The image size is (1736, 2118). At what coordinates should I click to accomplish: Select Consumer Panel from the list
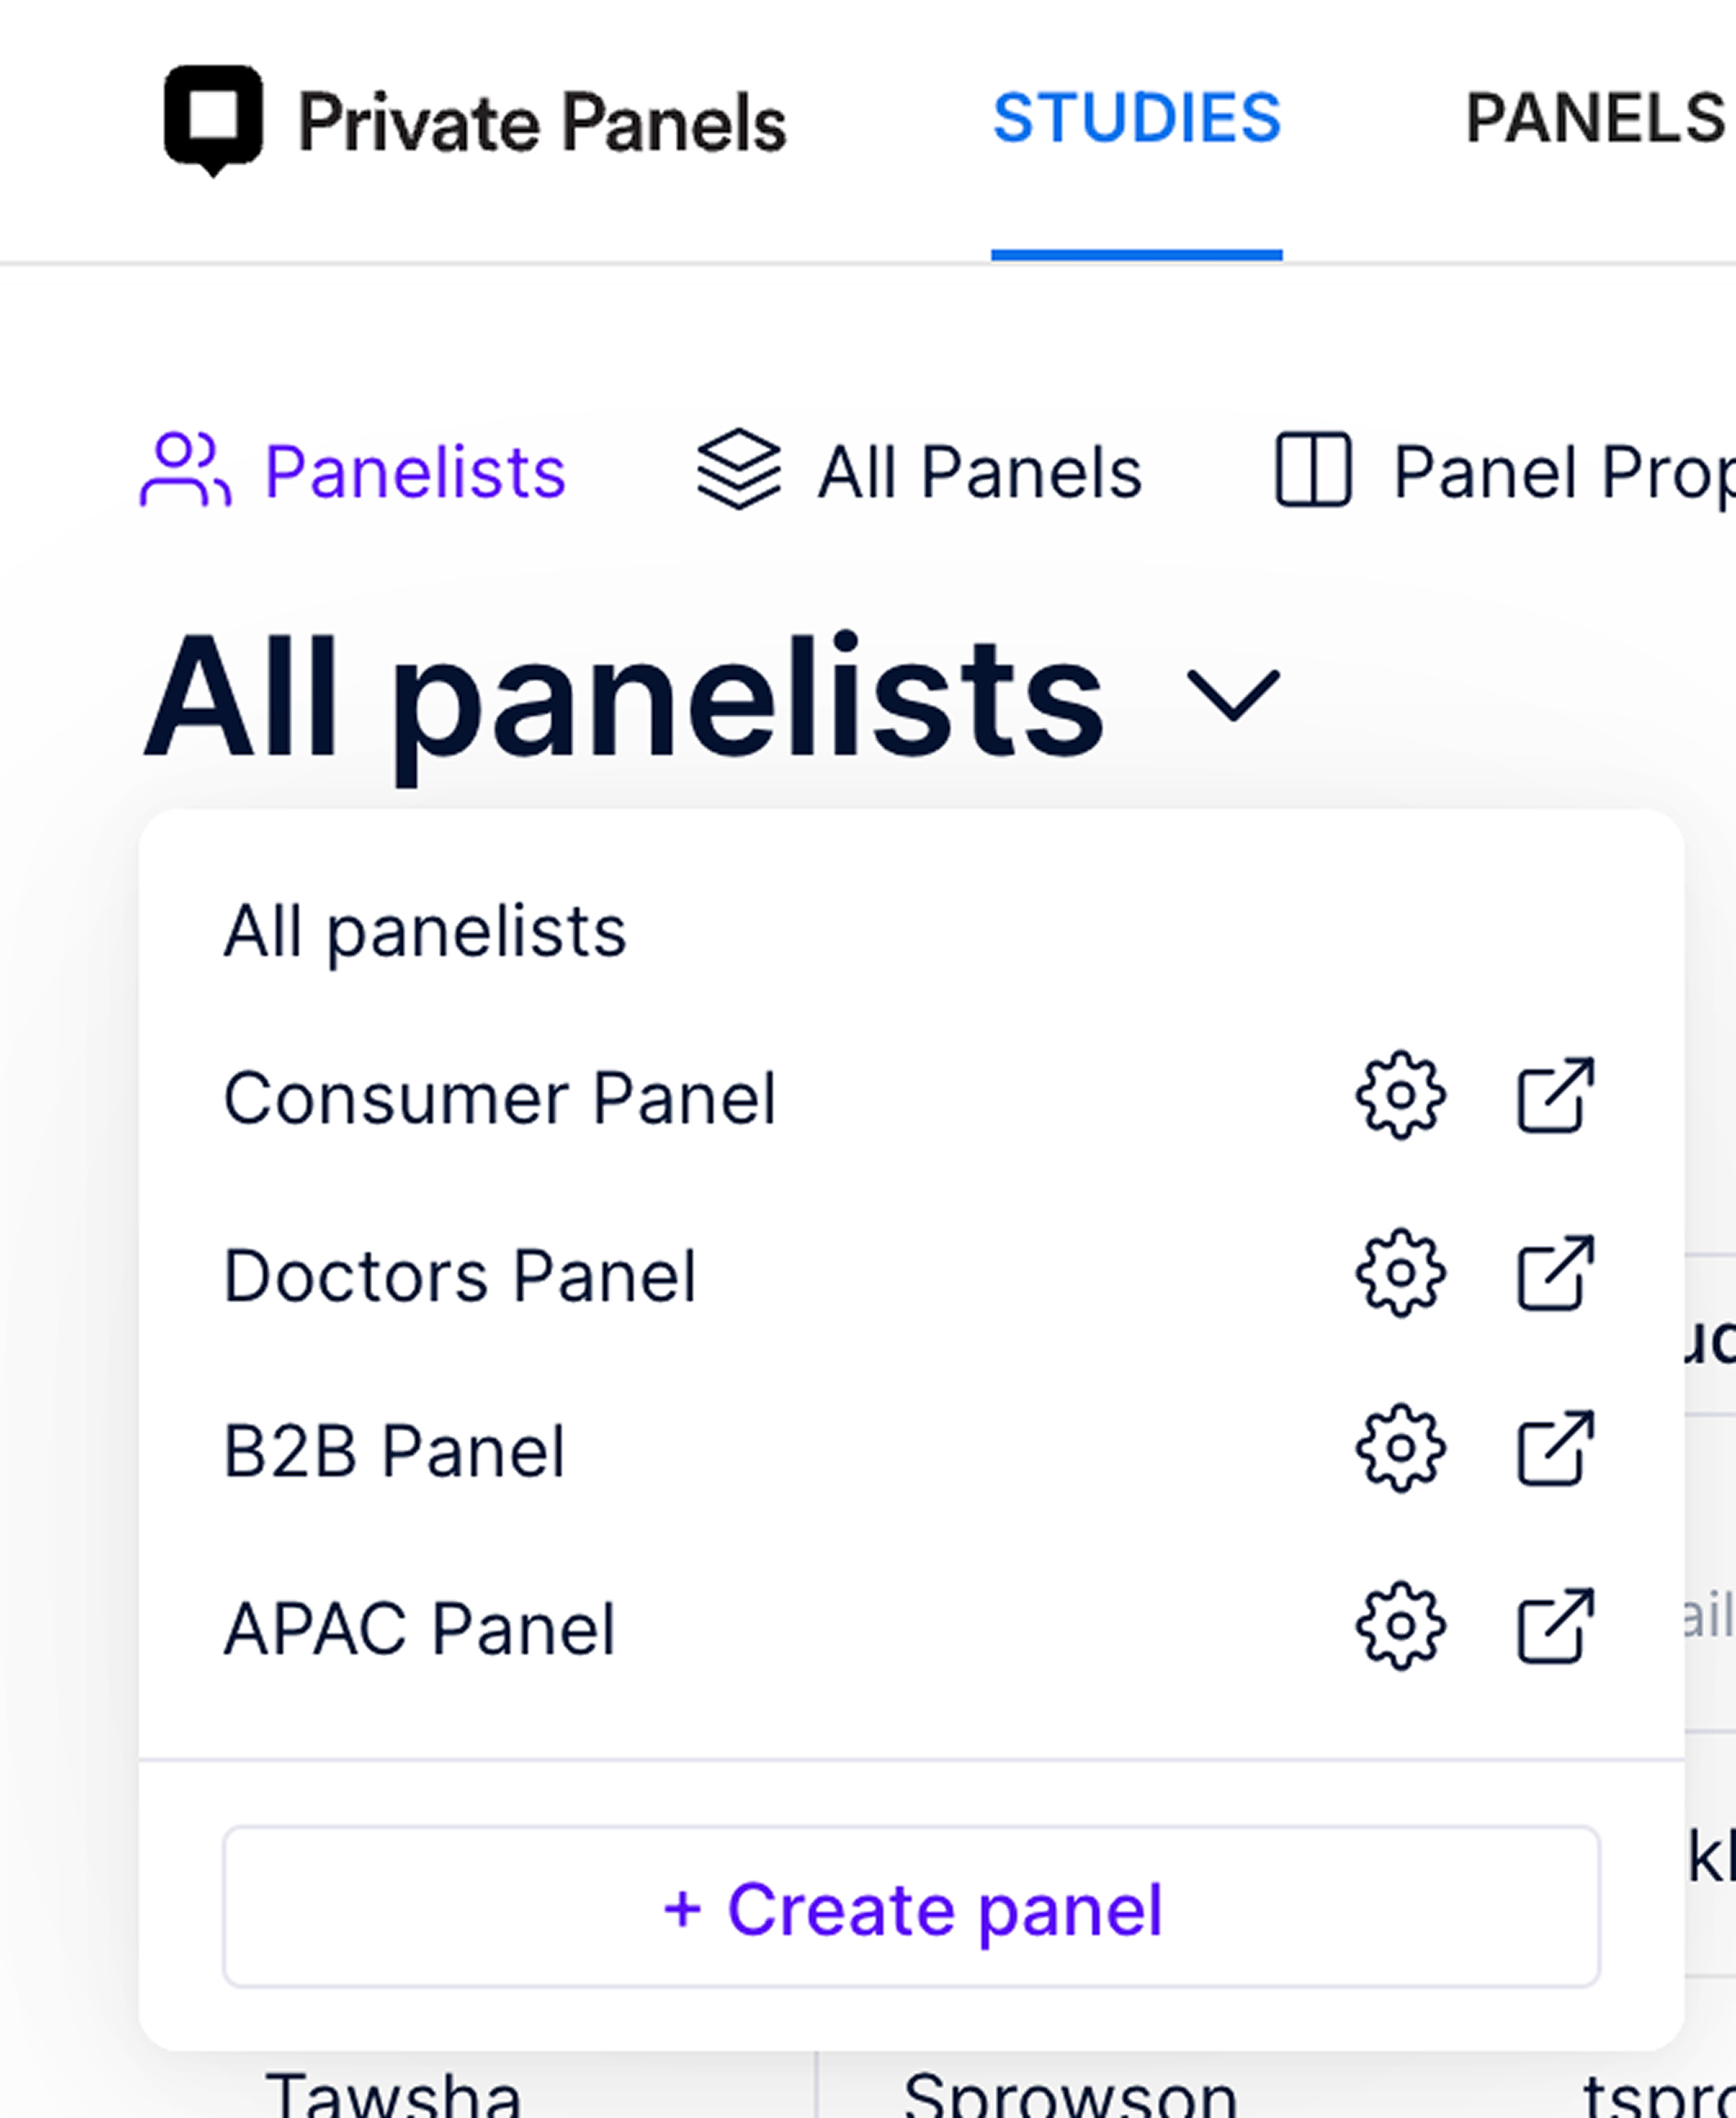point(499,1098)
